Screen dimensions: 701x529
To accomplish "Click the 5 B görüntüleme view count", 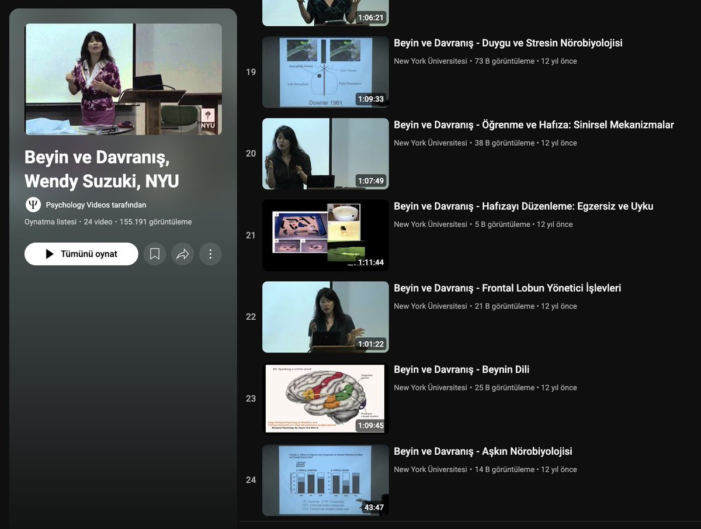I will tap(502, 224).
